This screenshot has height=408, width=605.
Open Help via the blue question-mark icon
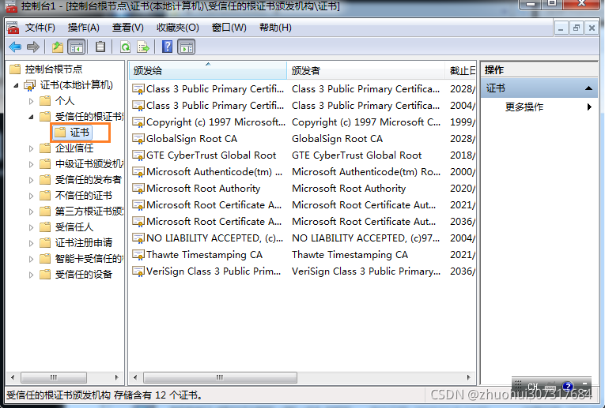[x=168, y=47]
